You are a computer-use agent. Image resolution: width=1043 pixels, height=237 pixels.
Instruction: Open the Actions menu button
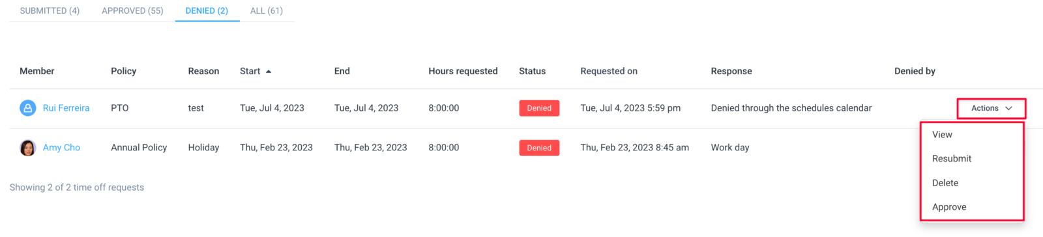[992, 108]
